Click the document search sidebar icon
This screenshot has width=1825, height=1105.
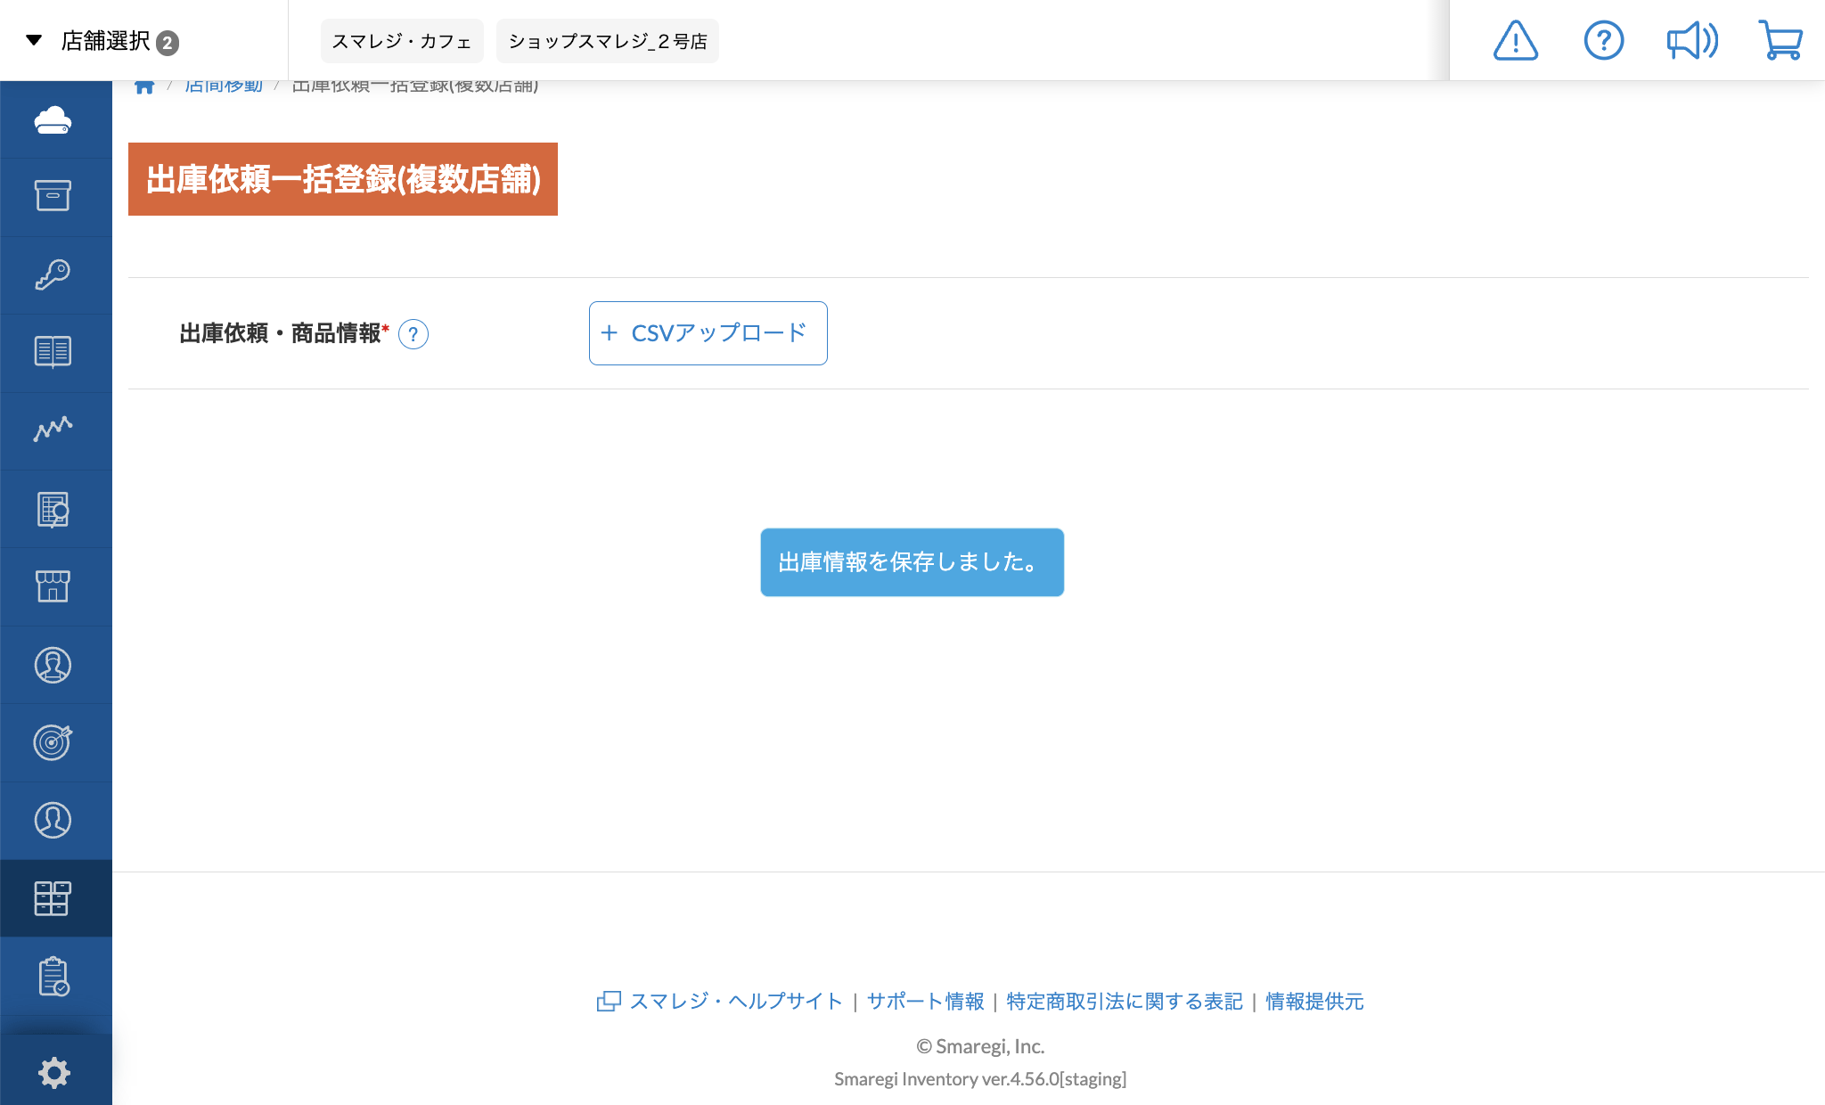click(x=53, y=509)
